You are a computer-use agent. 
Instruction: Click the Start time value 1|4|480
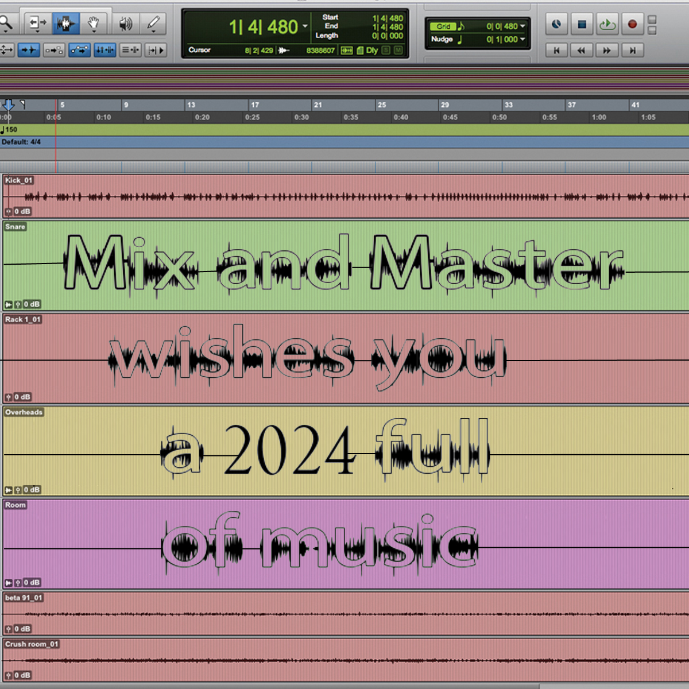coord(388,18)
